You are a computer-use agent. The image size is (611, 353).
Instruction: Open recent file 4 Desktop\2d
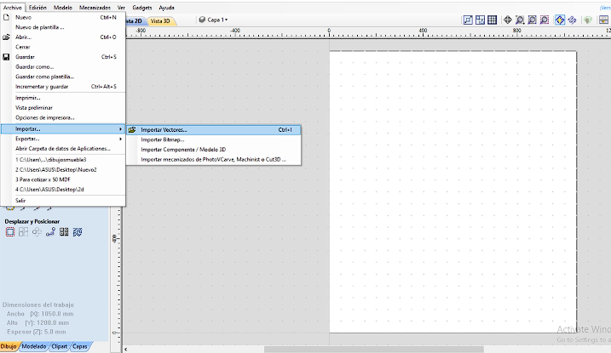[x=63, y=190]
